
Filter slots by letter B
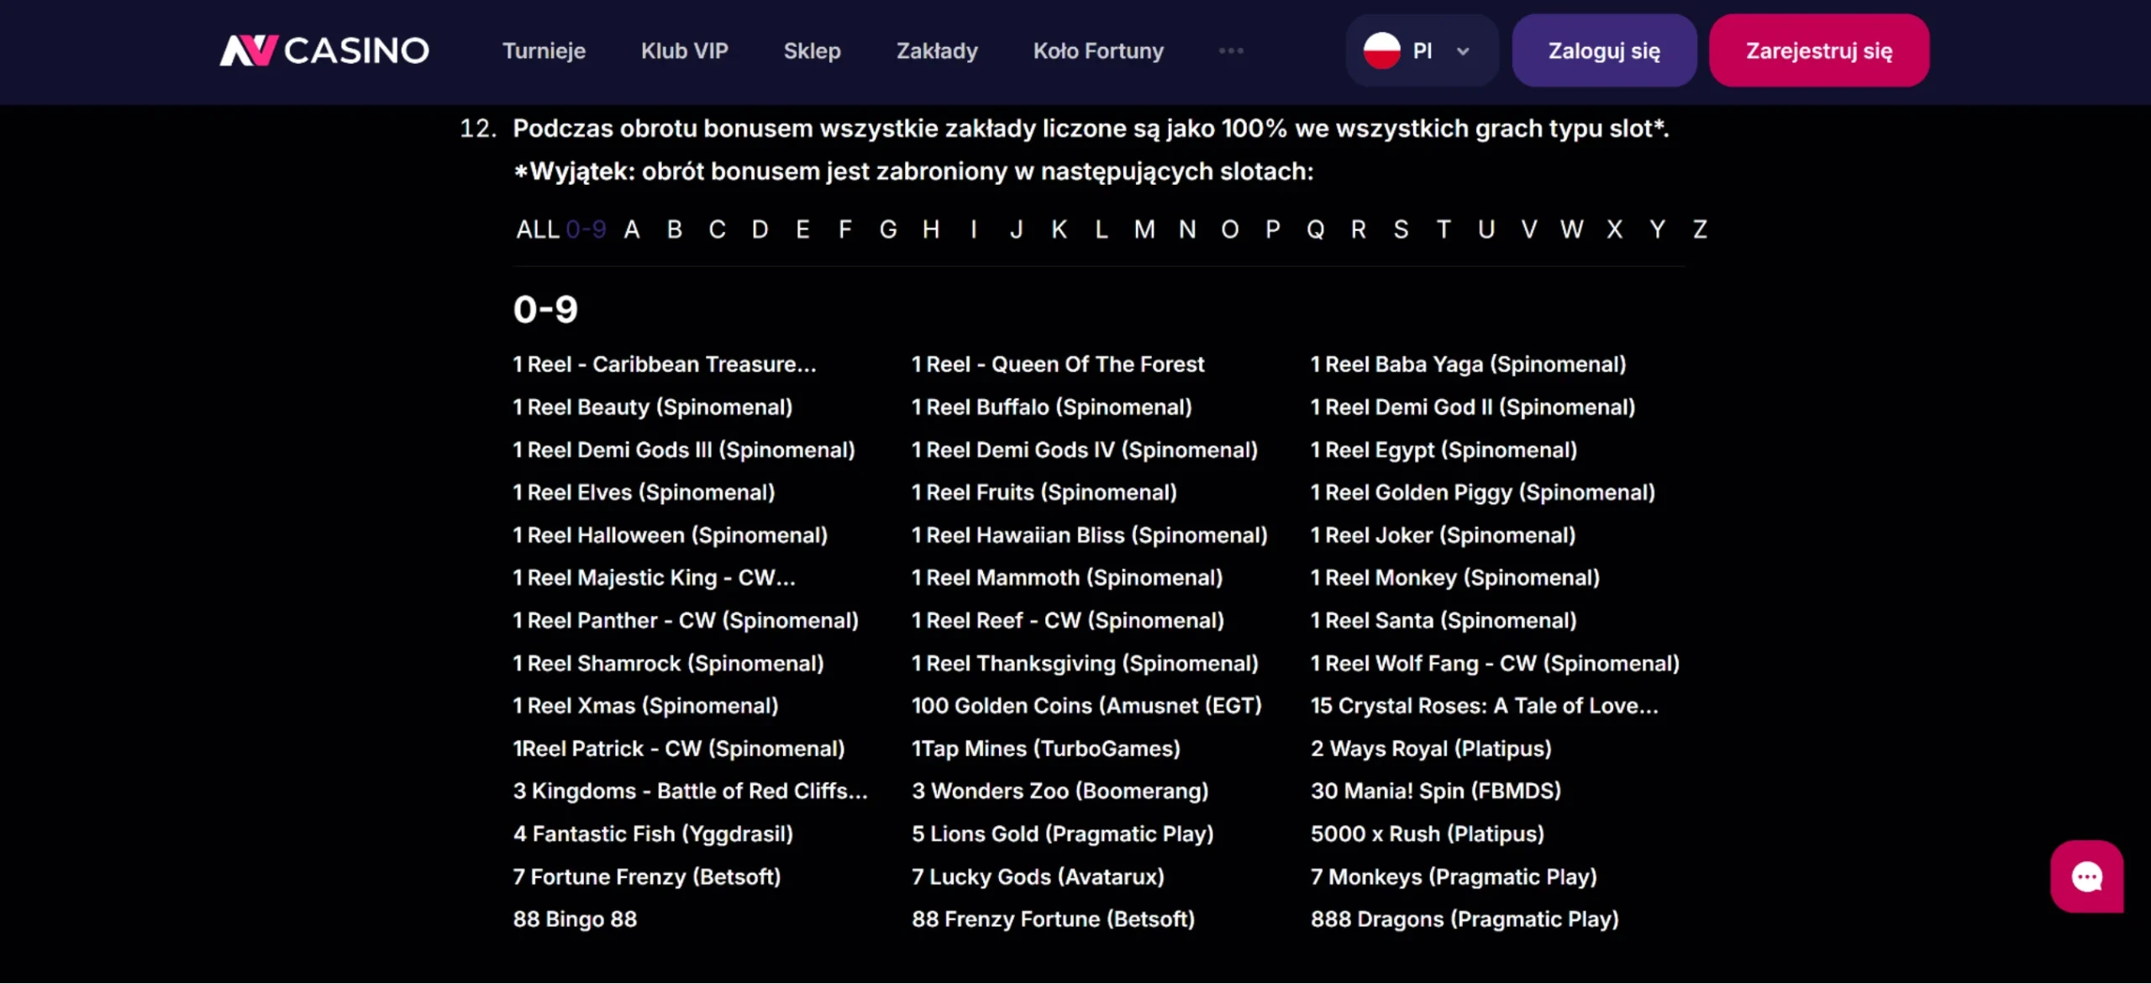[675, 229]
